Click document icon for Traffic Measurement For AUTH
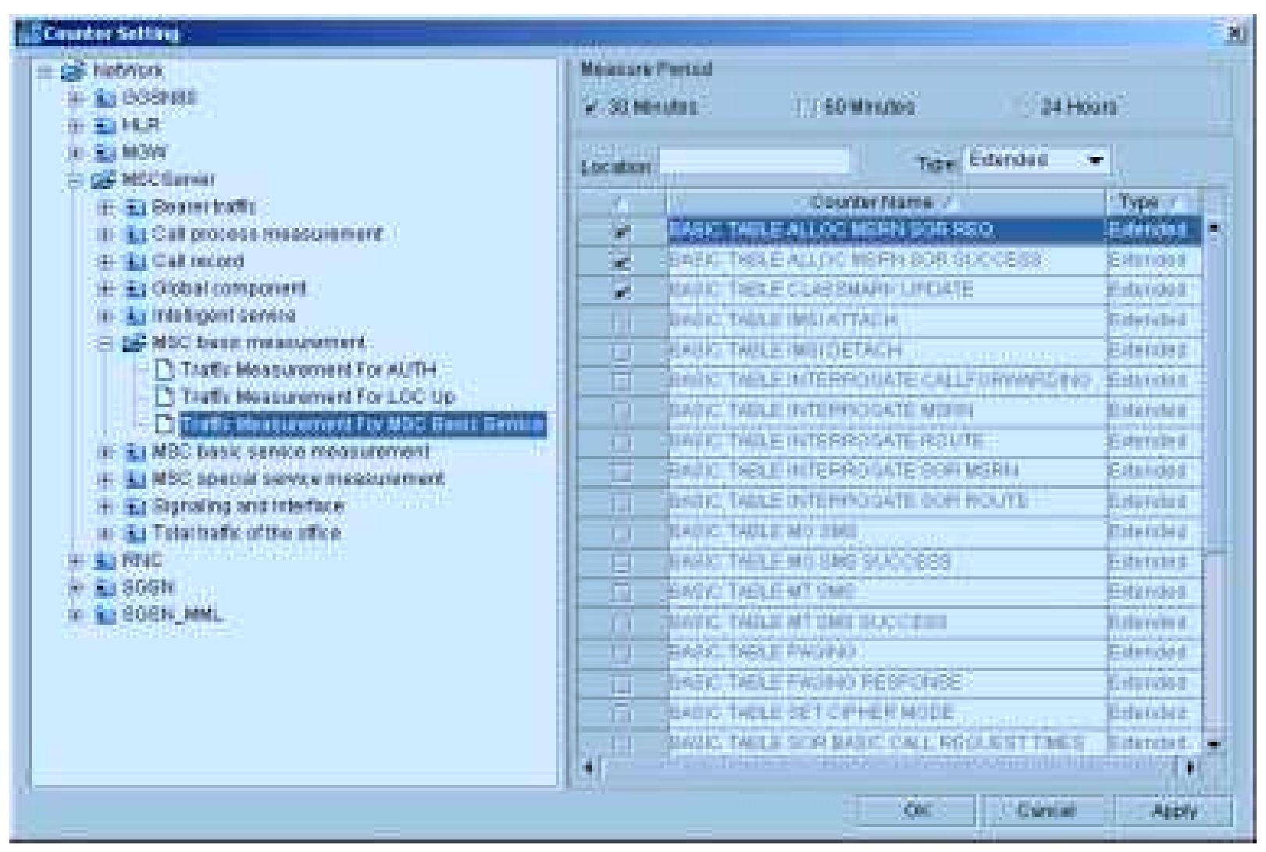This screenshot has height=852, width=1266. point(164,369)
